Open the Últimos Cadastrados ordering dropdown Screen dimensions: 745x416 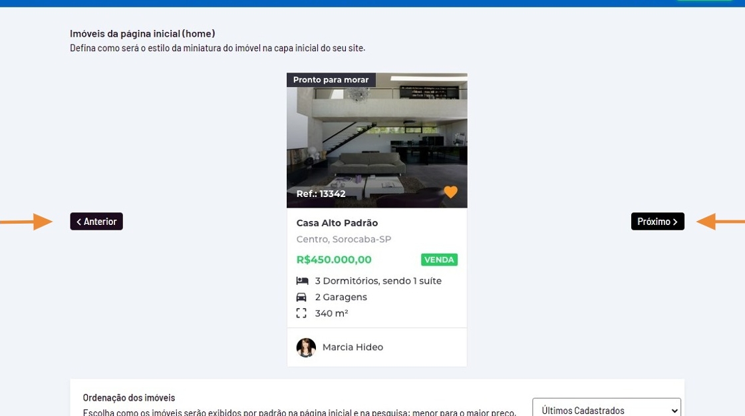(606, 409)
